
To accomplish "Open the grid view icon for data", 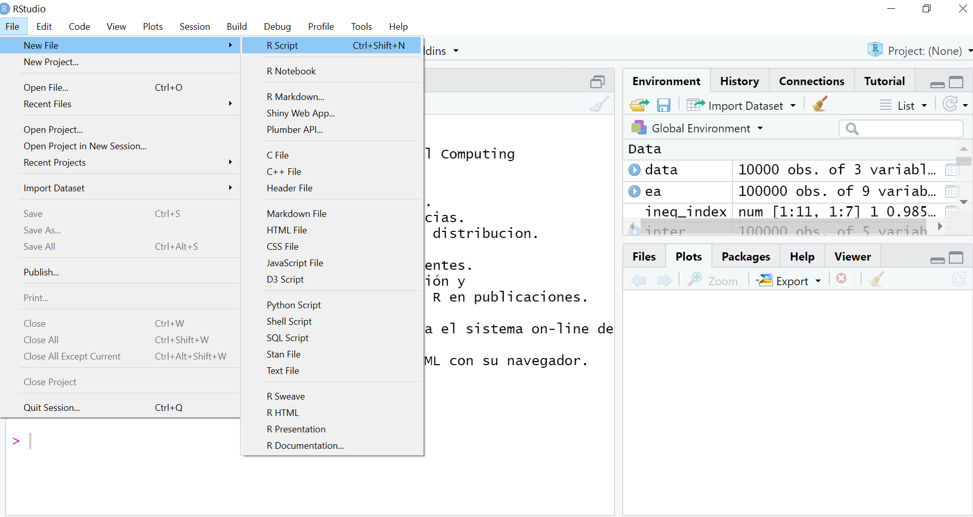I will pos(951,170).
